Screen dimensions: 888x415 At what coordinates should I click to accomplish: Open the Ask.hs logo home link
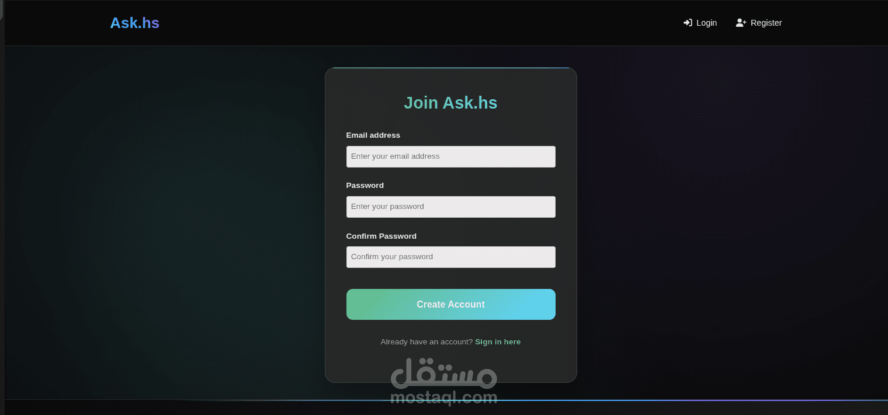(135, 23)
